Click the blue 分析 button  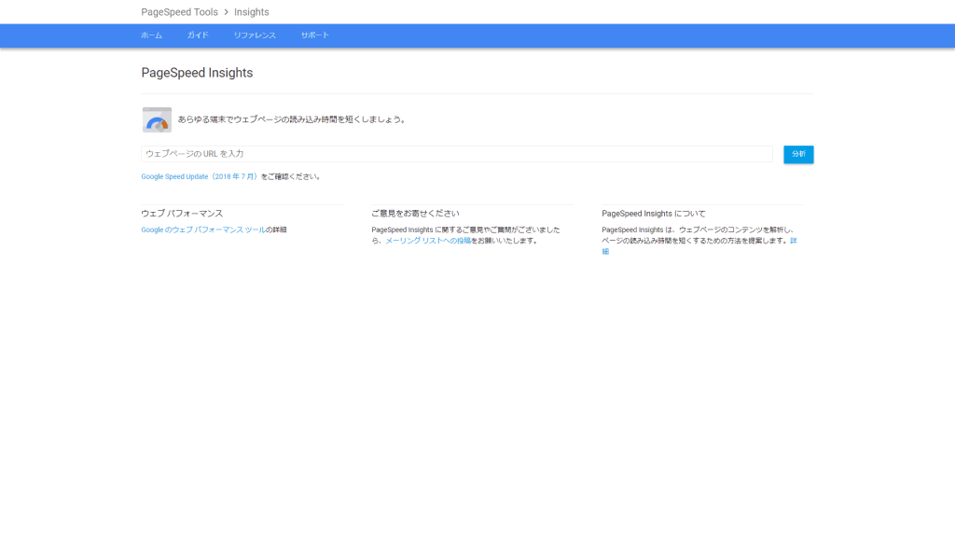pyautogui.click(x=798, y=154)
